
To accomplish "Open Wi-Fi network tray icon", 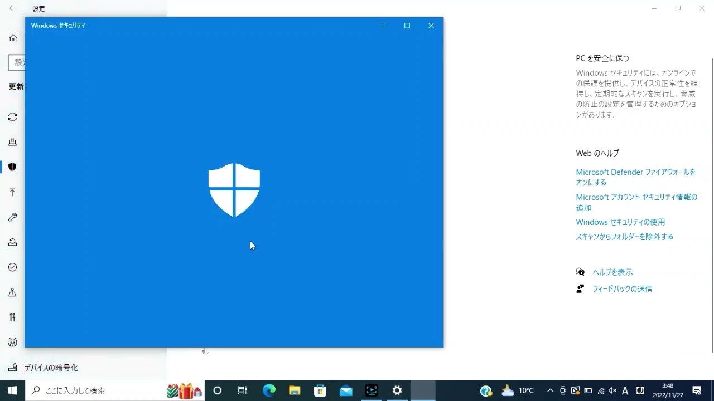I will coord(601,390).
